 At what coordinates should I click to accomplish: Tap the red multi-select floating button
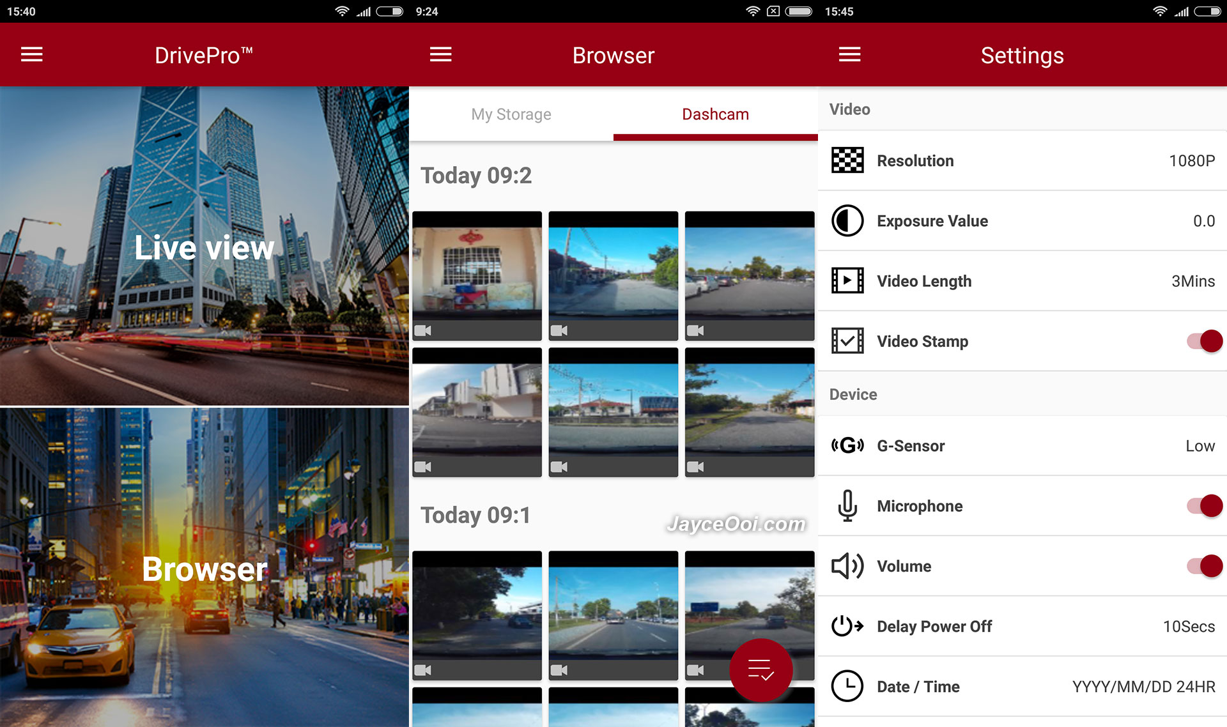pyautogui.click(x=761, y=670)
